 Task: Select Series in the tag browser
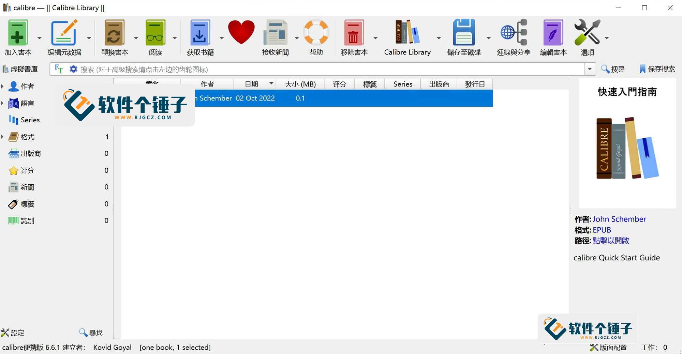(x=30, y=120)
